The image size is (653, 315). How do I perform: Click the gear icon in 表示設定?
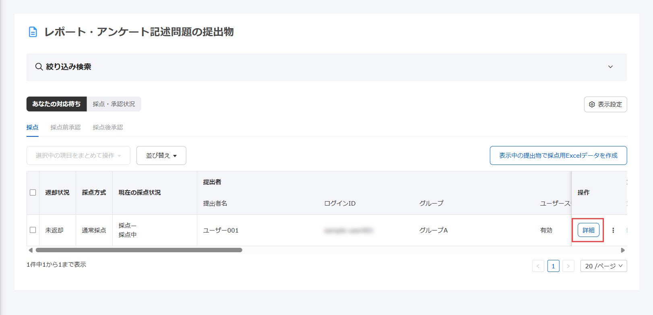click(592, 105)
